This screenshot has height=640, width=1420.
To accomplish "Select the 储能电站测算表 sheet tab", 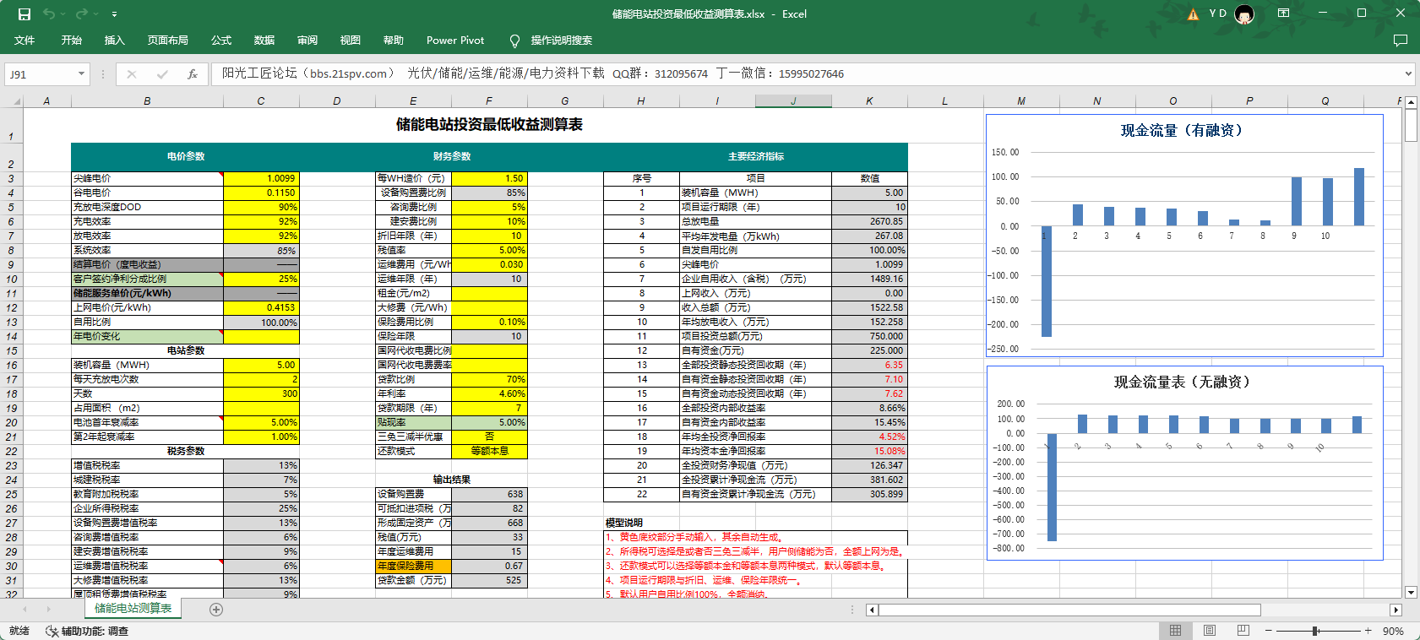I will coord(133,609).
